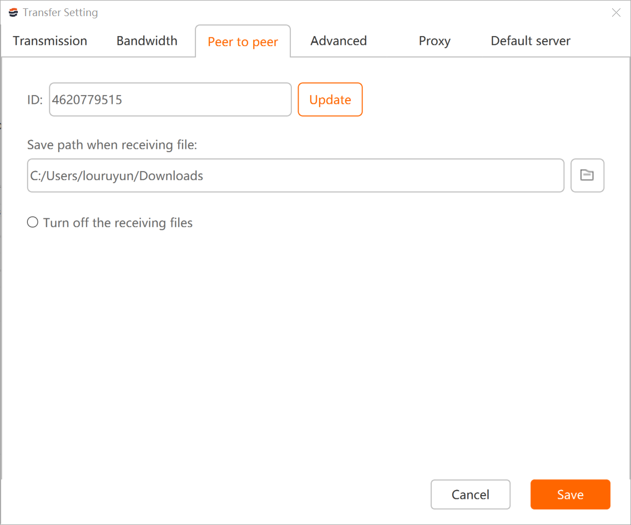Open the Proxy tab

pyautogui.click(x=435, y=41)
